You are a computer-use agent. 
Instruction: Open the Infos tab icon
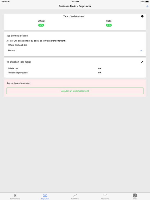click(x=135, y=195)
